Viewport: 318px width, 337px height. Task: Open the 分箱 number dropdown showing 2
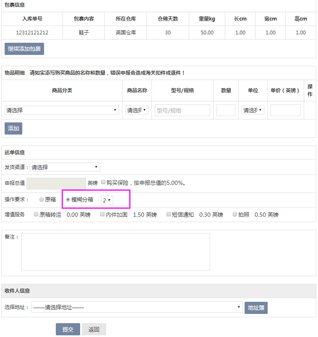point(107,200)
